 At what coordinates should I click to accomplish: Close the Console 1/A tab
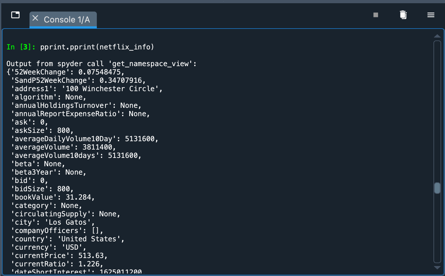click(x=35, y=18)
